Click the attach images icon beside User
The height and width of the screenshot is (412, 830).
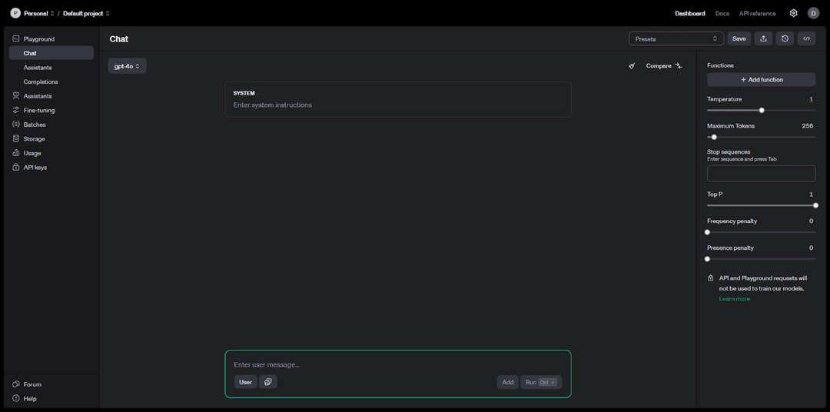tap(268, 382)
